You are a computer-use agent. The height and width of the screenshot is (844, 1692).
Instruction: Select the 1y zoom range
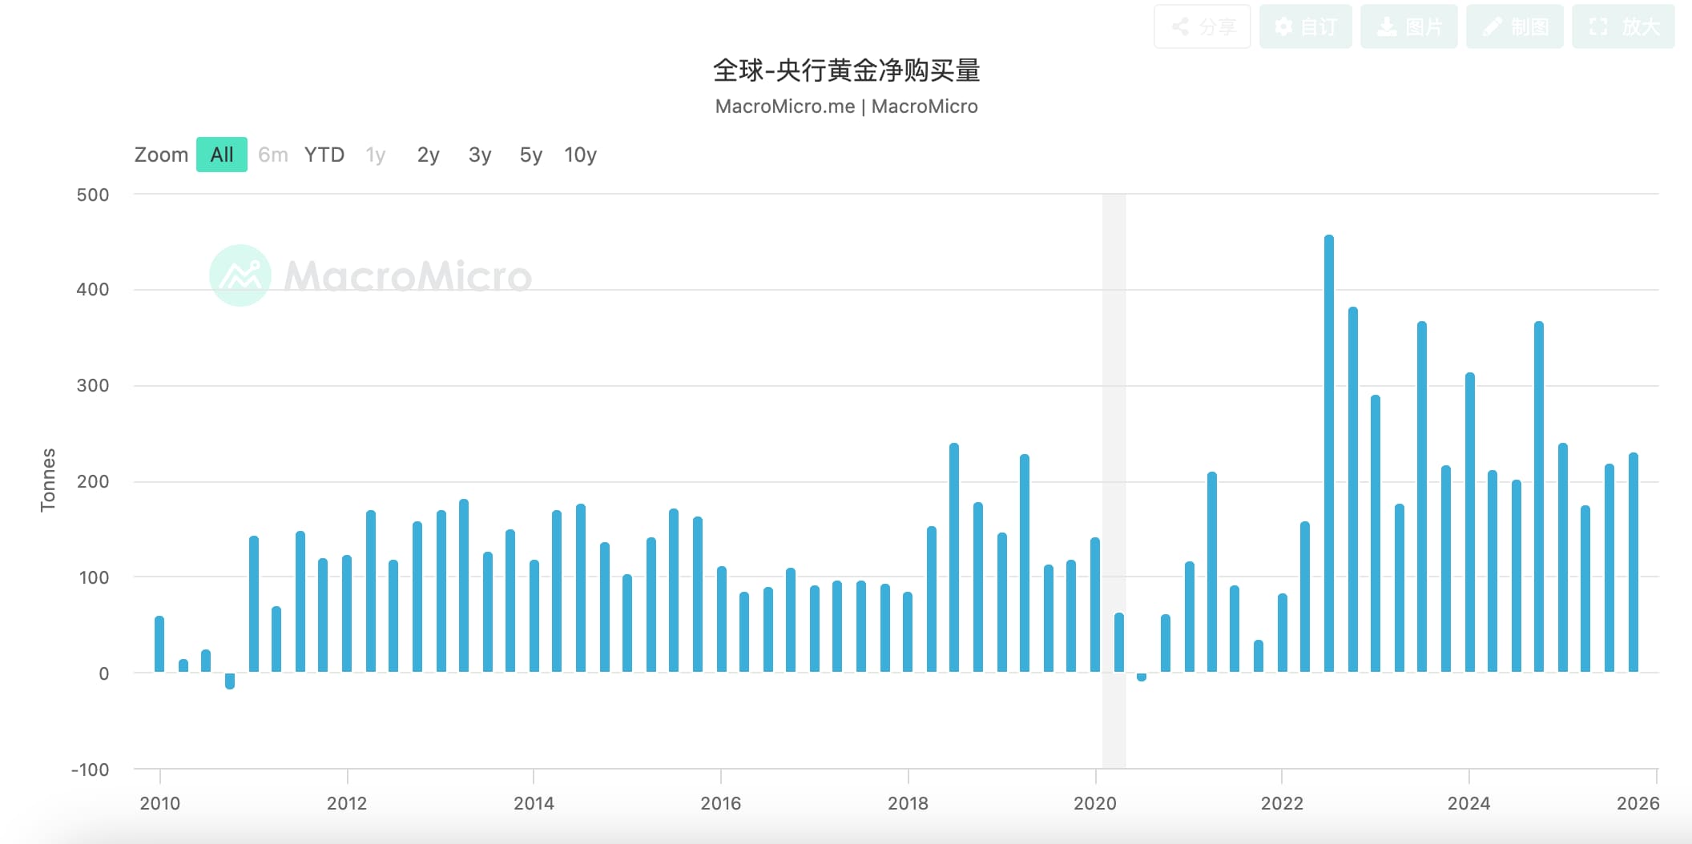(x=376, y=155)
